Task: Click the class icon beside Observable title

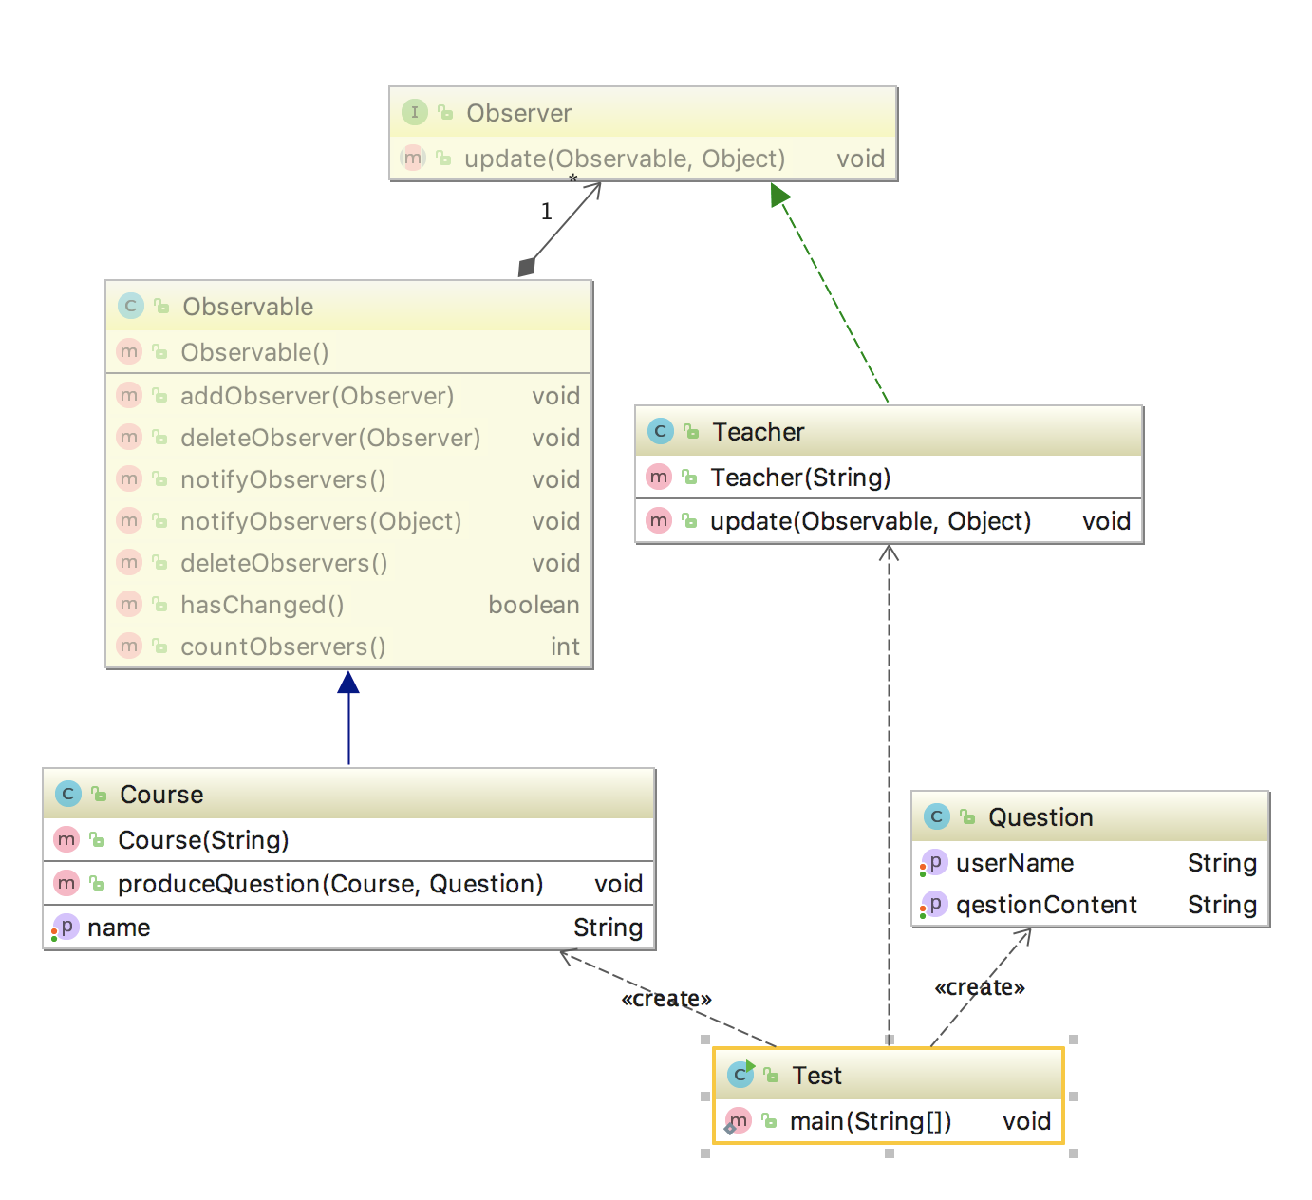Action: coord(131,306)
